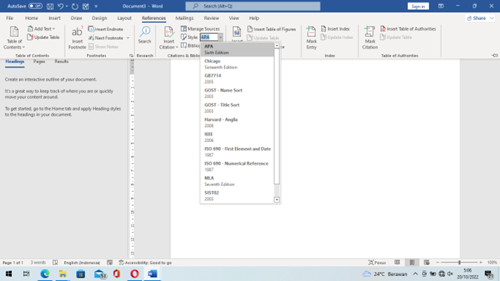Switch to the Design tab

coord(100,18)
